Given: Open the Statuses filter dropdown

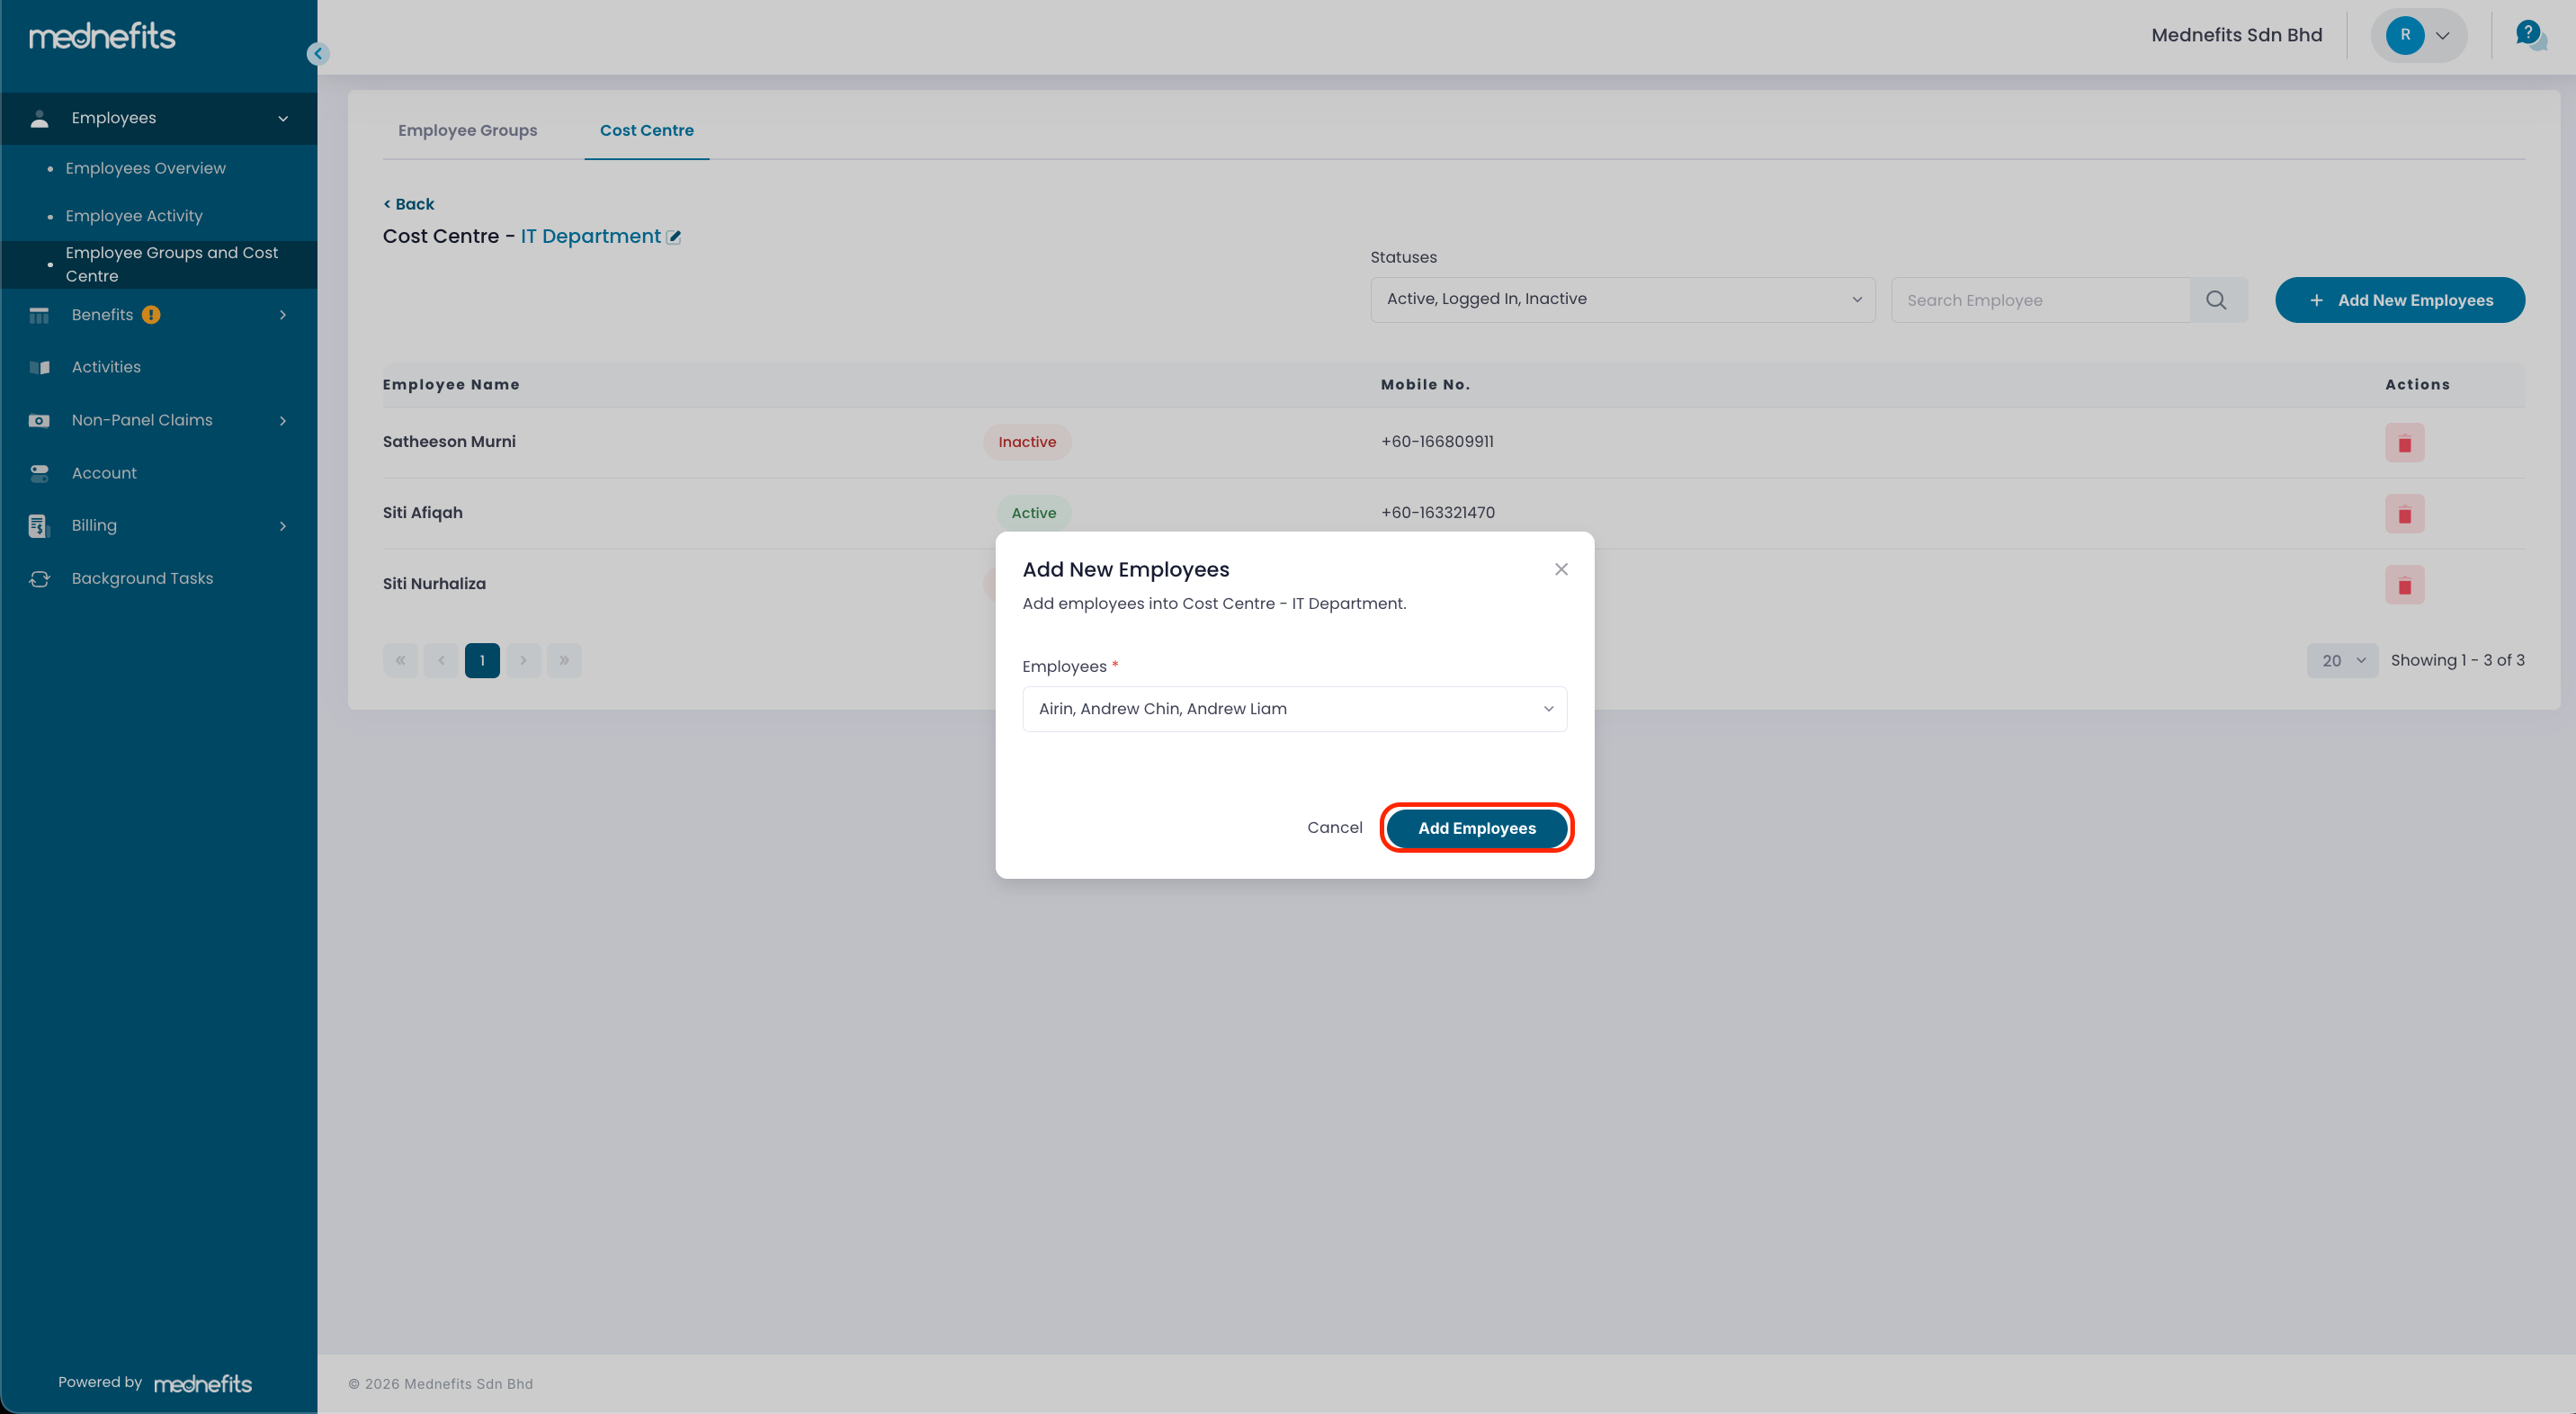Looking at the screenshot, I should pos(1622,299).
